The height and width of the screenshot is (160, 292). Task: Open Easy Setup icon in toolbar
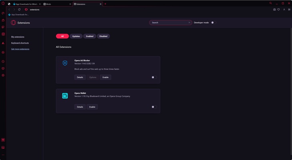tap(289, 10)
